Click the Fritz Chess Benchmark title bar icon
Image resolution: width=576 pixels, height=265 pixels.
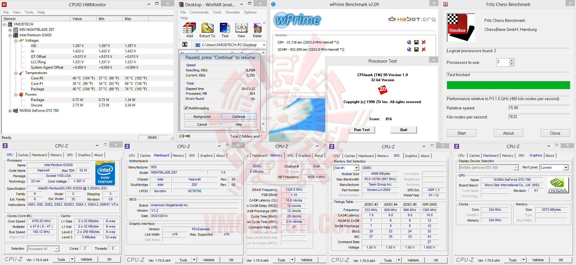(445, 4)
